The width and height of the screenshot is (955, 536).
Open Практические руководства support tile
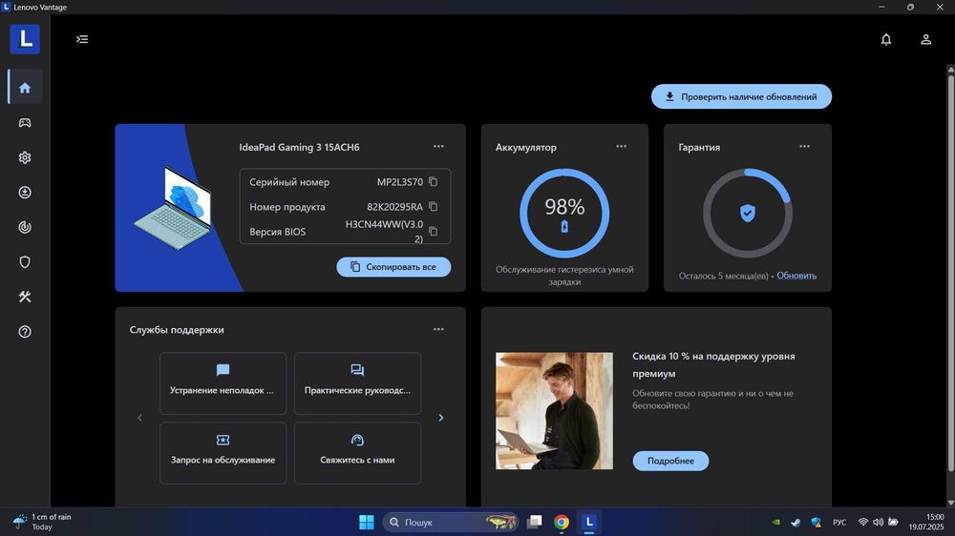(x=357, y=383)
